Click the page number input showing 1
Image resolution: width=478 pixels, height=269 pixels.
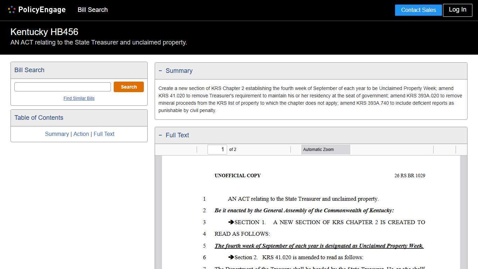click(x=217, y=149)
